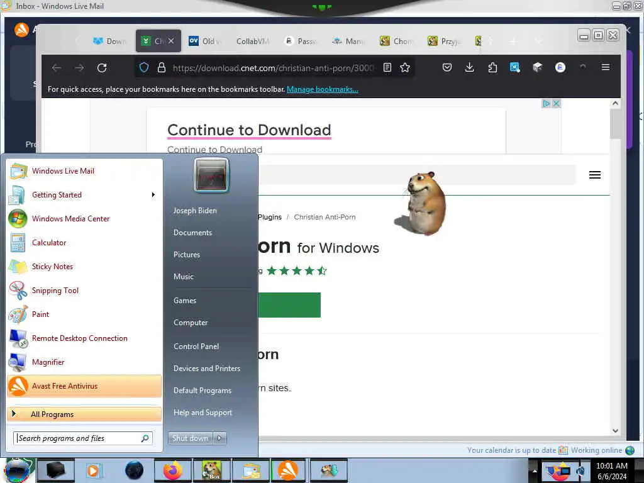The image size is (644, 483).
Task: Switch to the Chom tab
Action: (x=396, y=41)
